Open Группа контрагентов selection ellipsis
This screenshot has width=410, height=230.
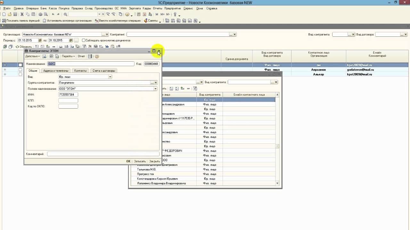click(x=152, y=83)
